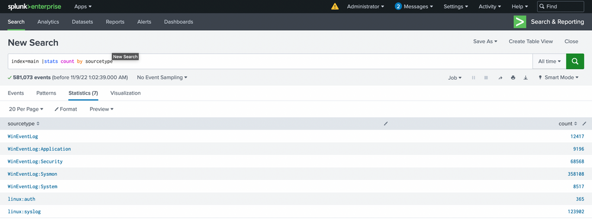Switch to the Patterns tab
592x219 pixels.
[46, 93]
